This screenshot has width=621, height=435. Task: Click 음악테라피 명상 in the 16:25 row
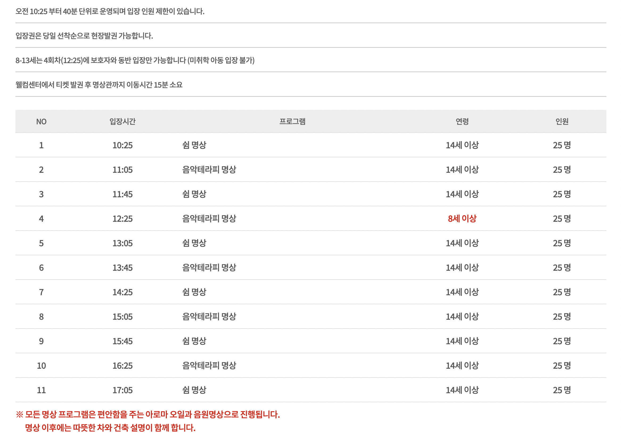pos(209,366)
